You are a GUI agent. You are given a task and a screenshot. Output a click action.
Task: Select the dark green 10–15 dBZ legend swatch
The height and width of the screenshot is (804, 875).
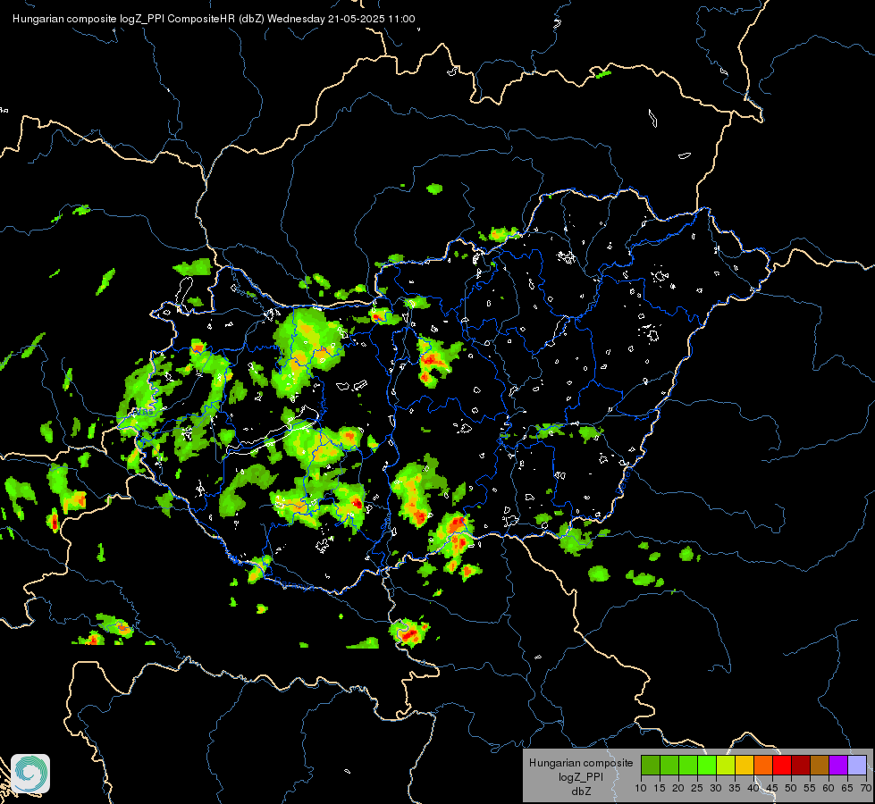pos(650,765)
